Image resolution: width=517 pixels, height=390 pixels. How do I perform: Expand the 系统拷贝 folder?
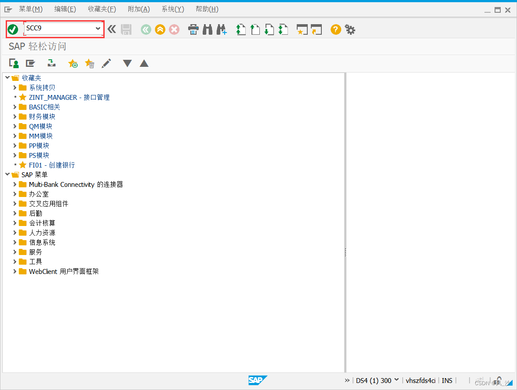coord(15,87)
